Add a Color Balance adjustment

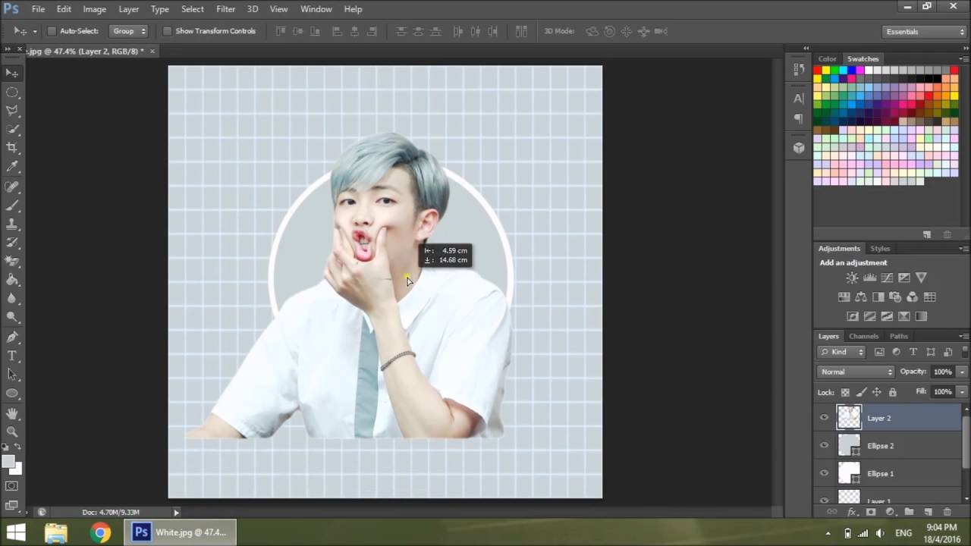point(861,297)
